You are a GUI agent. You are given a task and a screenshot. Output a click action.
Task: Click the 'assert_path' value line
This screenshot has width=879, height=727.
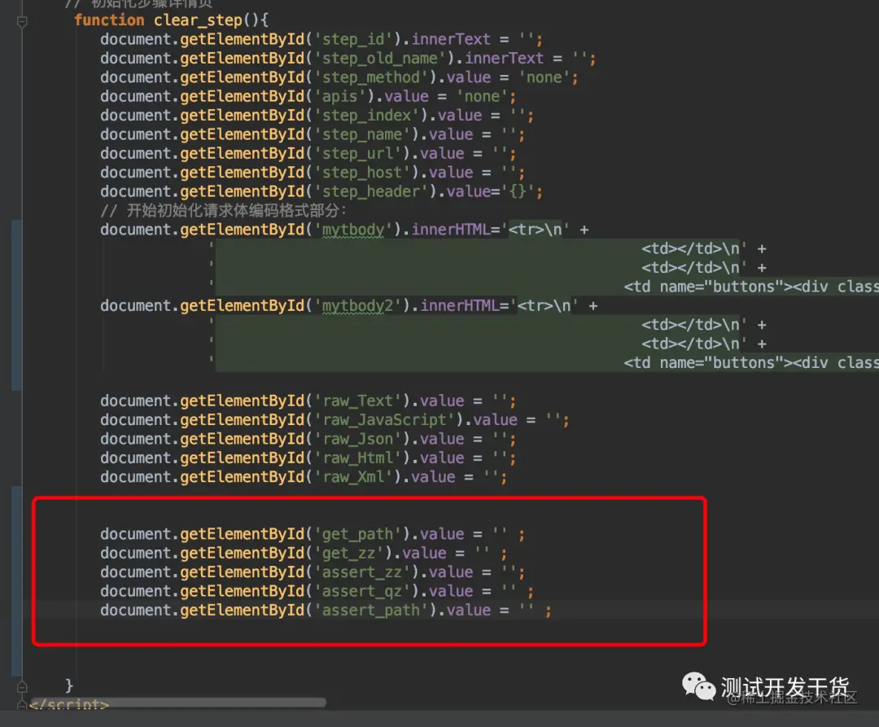(x=326, y=611)
